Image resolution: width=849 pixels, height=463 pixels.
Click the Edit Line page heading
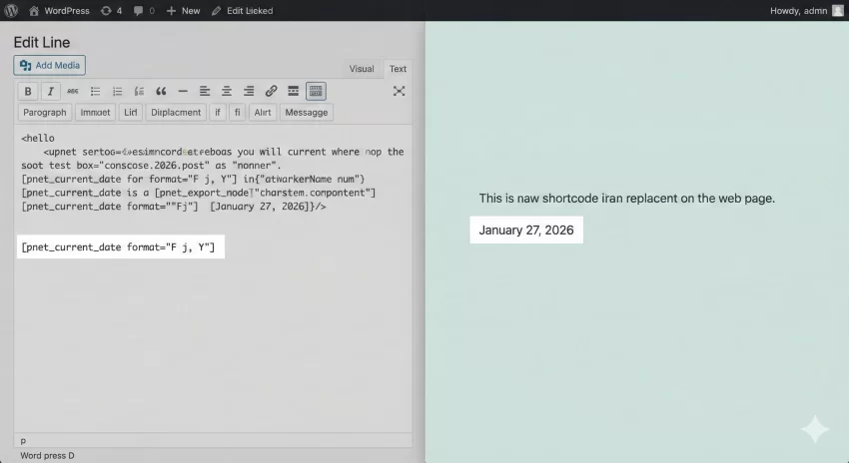click(x=42, y=42)
